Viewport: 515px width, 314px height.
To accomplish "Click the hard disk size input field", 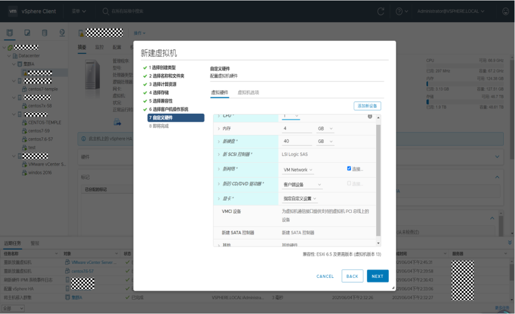I will click(x=297, y=142).
